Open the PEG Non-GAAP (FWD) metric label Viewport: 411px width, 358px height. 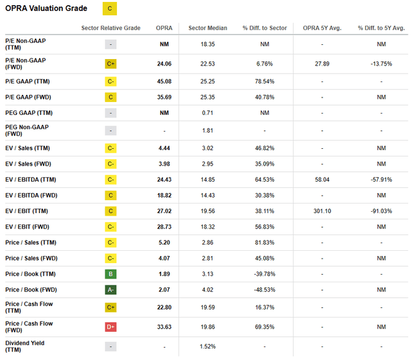click(x=27, y=130)
